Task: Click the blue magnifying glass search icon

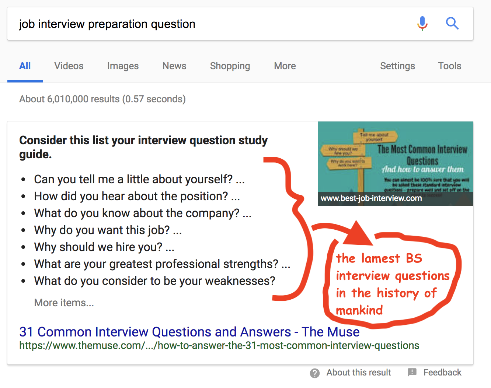Action: click(x=452, y=24)
